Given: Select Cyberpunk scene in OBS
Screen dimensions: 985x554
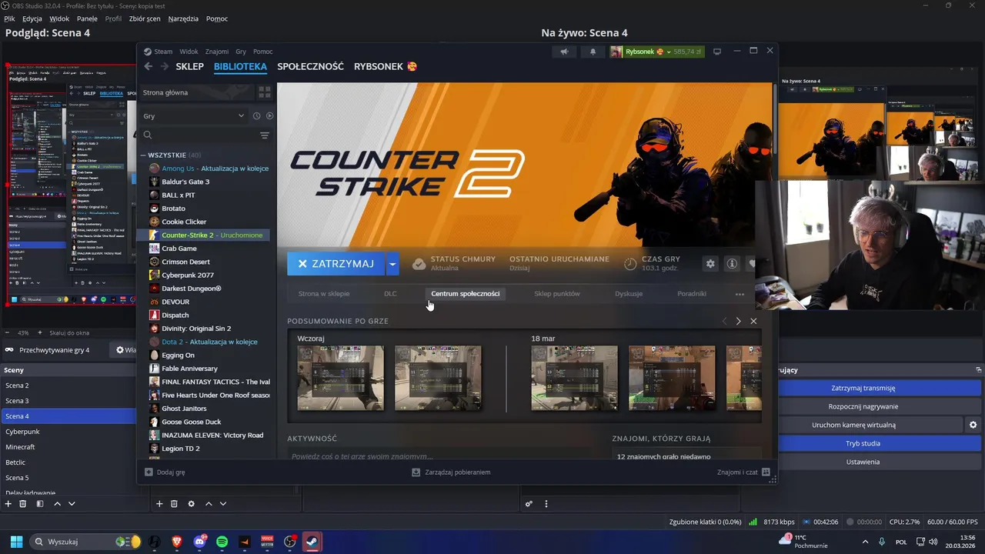Looking at the screenshot, I should [x=22, y=432].
